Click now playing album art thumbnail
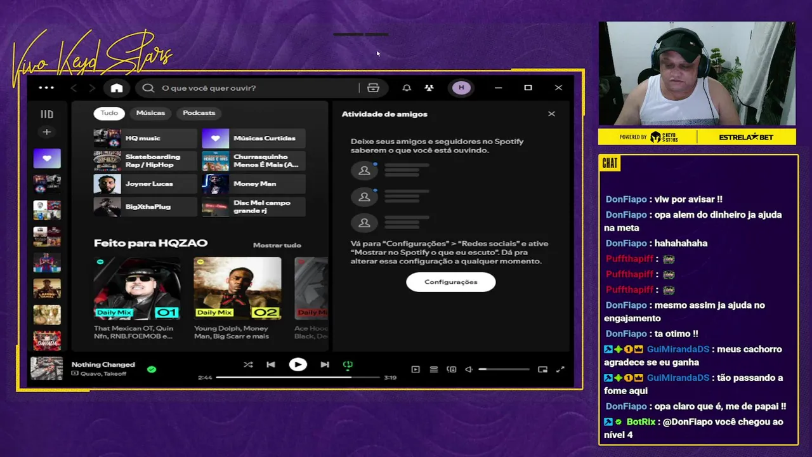 (x=47, y=368)
